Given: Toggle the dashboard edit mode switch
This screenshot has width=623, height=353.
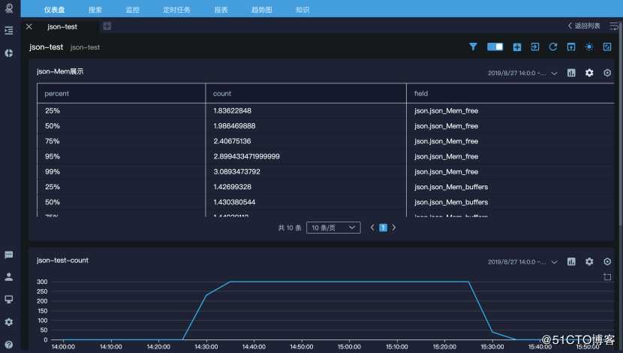Looking at the screenshot, I should point(495,47).
